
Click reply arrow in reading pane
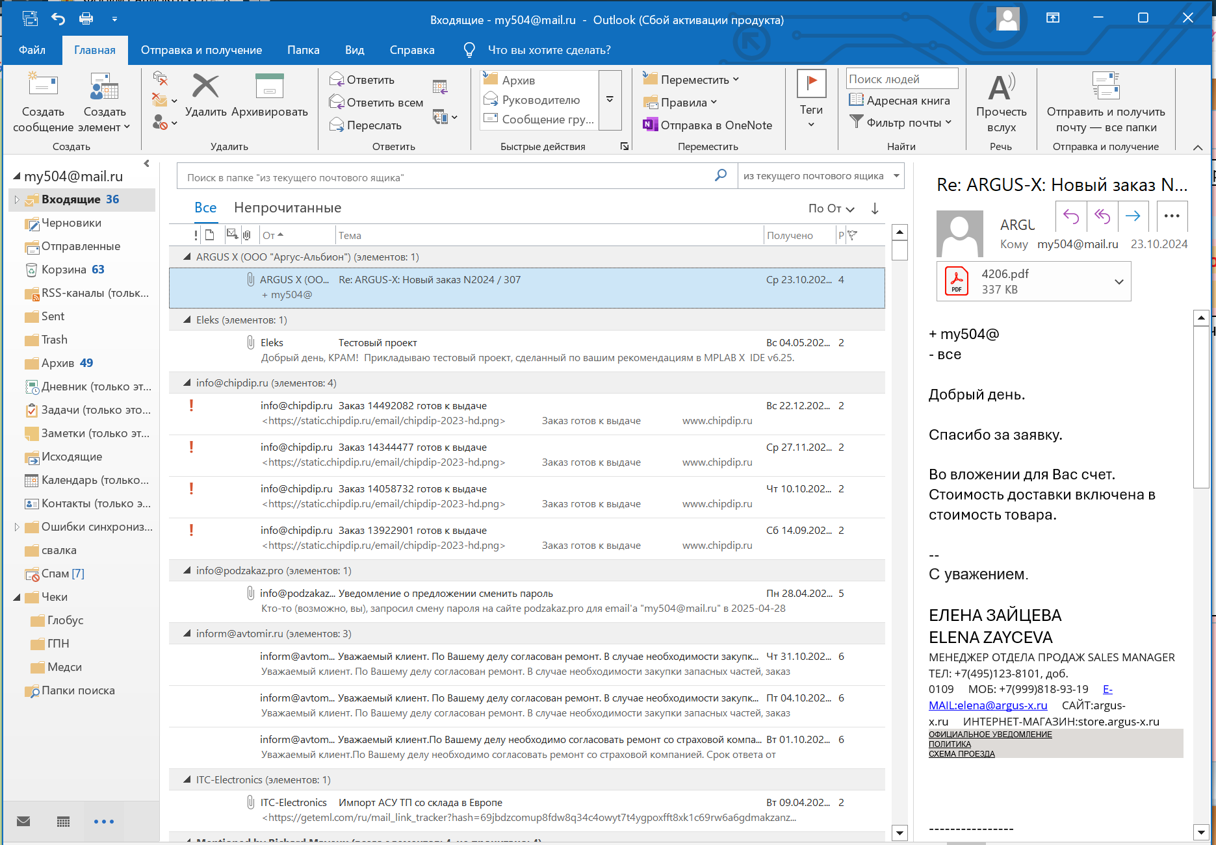click(x=1071, y=216)
